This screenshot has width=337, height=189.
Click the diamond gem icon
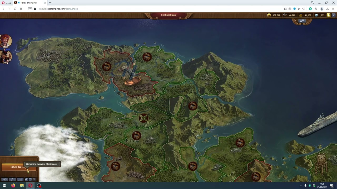pyautogui.click(x=316, y=15)
